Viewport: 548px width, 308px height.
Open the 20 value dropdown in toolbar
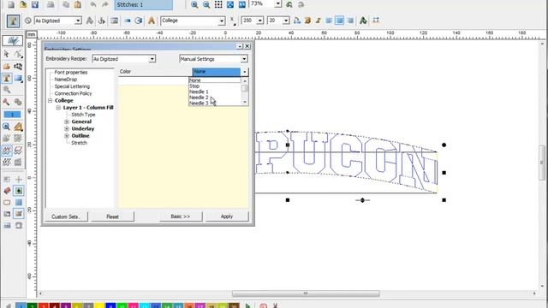pos(286,21)
